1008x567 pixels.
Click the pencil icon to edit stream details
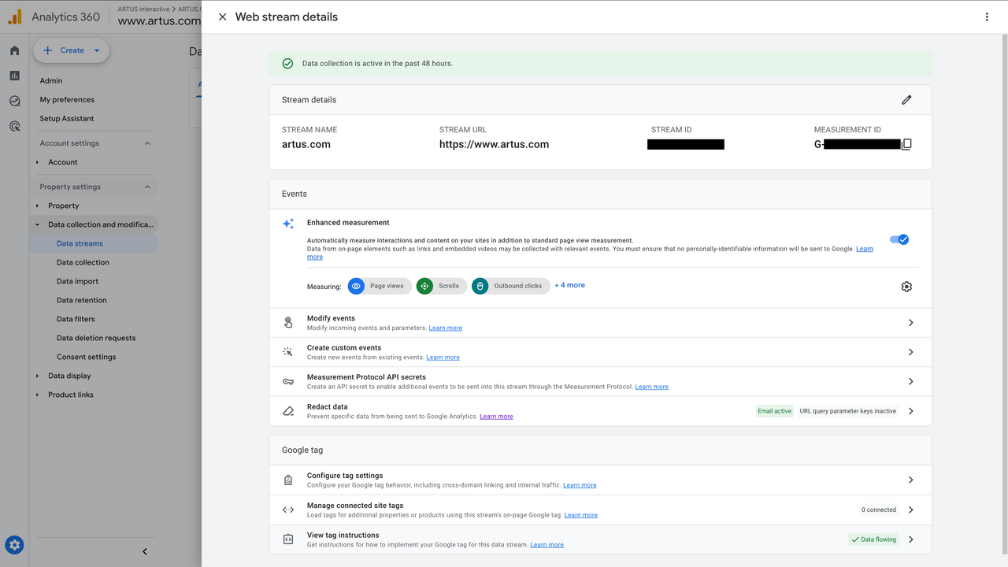coord(906,100)
